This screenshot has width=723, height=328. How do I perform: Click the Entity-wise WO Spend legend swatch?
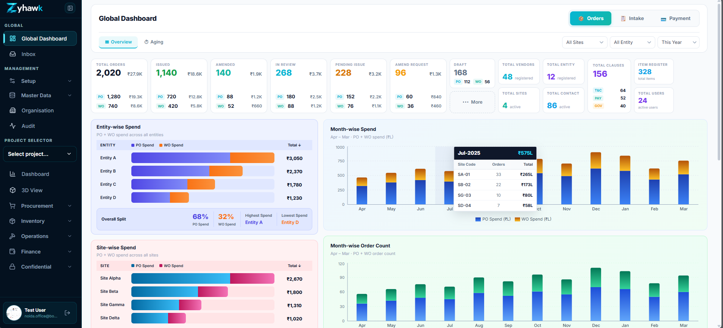(x=161, y=145)
